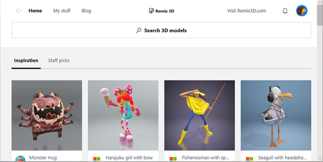Open the My stuff section
Viewport: 323px width, 162px height.
tap(62, 11)
